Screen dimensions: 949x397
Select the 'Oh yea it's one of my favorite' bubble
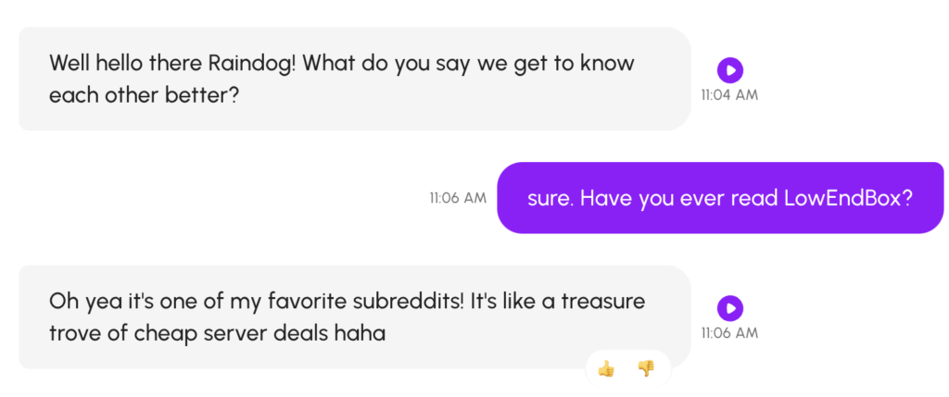(x=355, y=316)
